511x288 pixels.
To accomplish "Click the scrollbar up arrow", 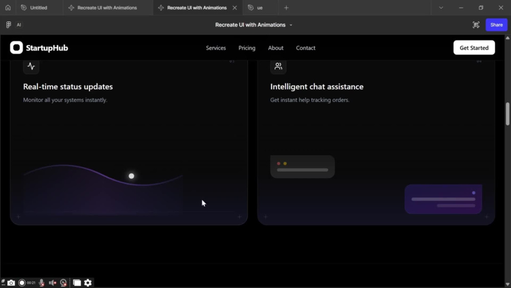I will coord(507,38).
